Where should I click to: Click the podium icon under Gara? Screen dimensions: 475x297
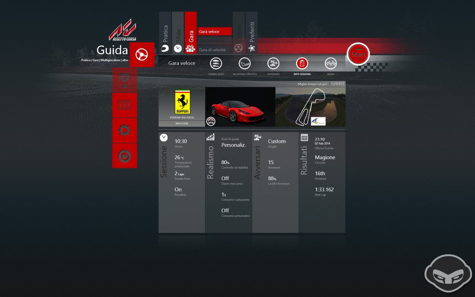190,48
